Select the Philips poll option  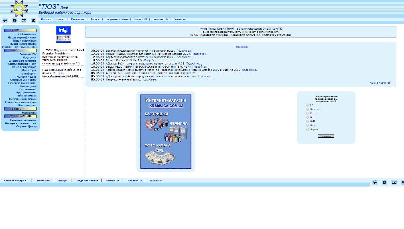pyautogui.click(x=307, y=113)
